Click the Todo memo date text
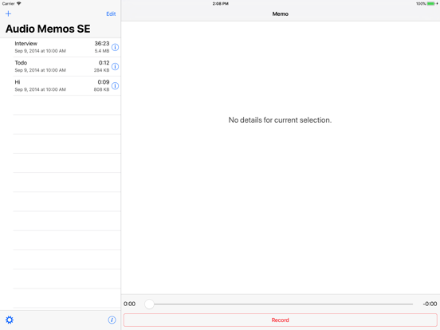The height and width of the screenshot is (330, 440). (x=41, y=70)
